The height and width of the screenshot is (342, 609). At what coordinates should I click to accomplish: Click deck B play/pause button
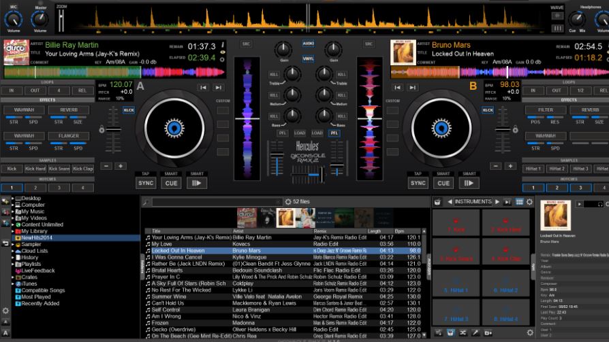[469, 183]
